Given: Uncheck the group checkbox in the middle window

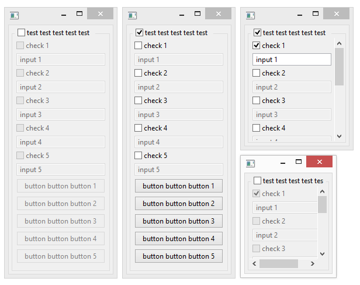Looking at the screenshot, I should [139, 33].
